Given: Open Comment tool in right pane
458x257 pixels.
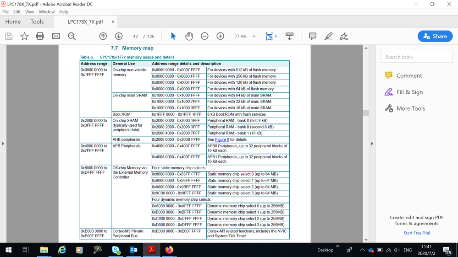Looking at the screenshot, I should point(403,75).
